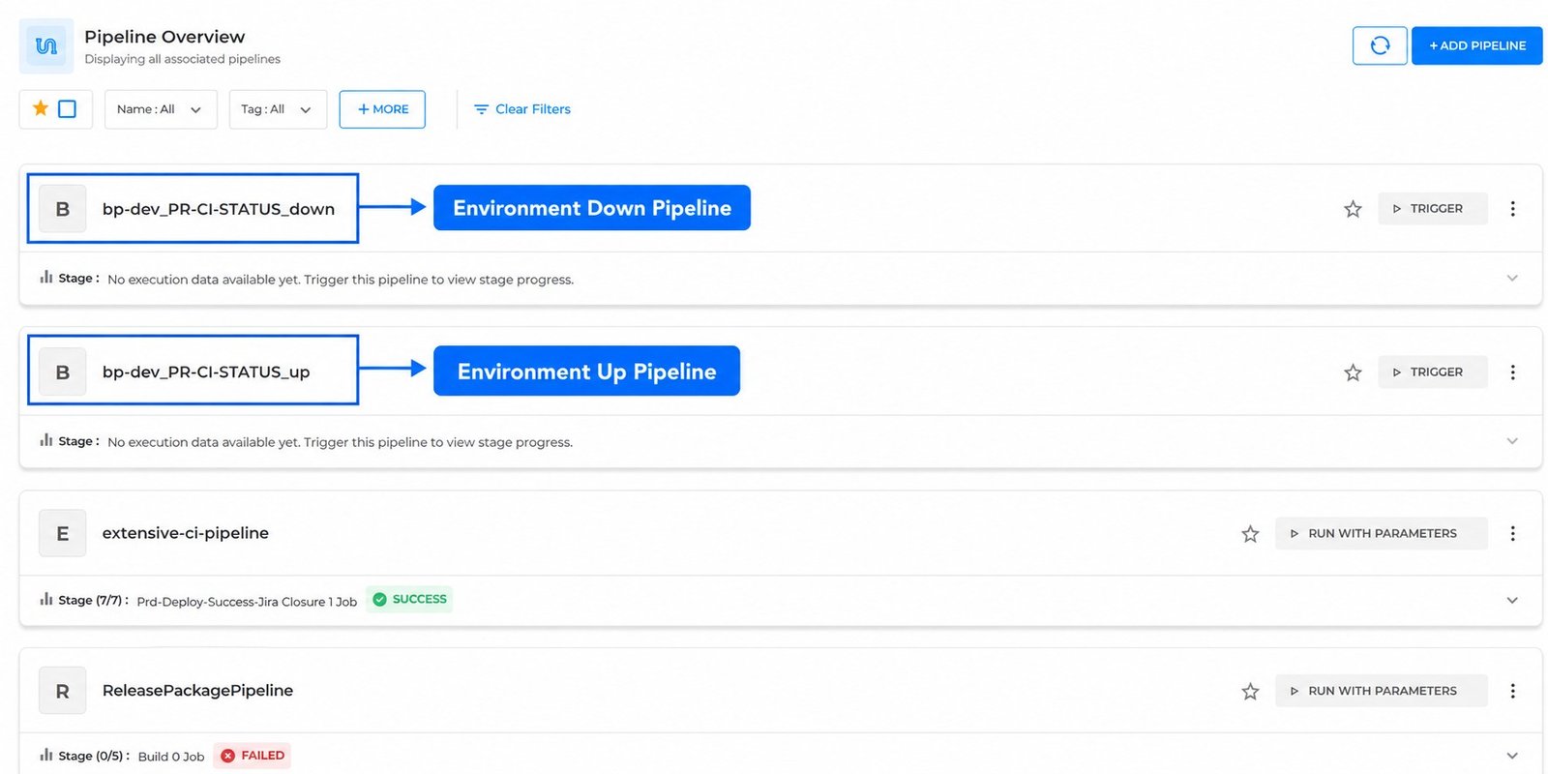The image size is (1548, 774).
Task: Open more options for bp-dev_PR-CI-STATUS_up
Action: pos(1513,372)
